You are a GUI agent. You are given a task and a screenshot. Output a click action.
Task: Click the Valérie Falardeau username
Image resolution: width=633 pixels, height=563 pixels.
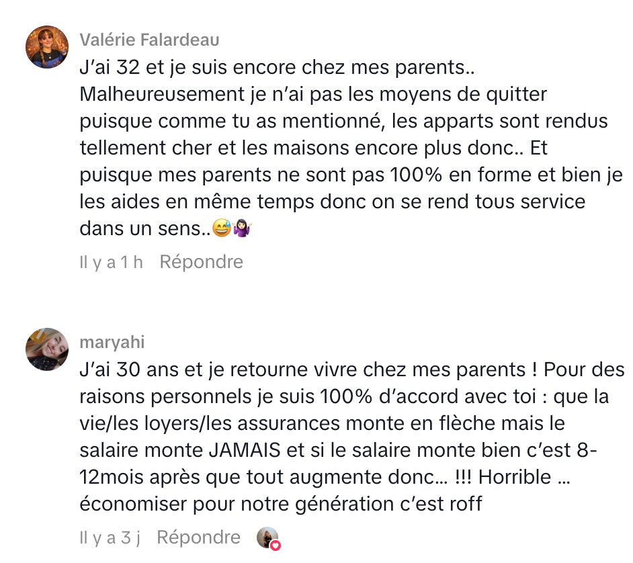click(x=149, y=40)
